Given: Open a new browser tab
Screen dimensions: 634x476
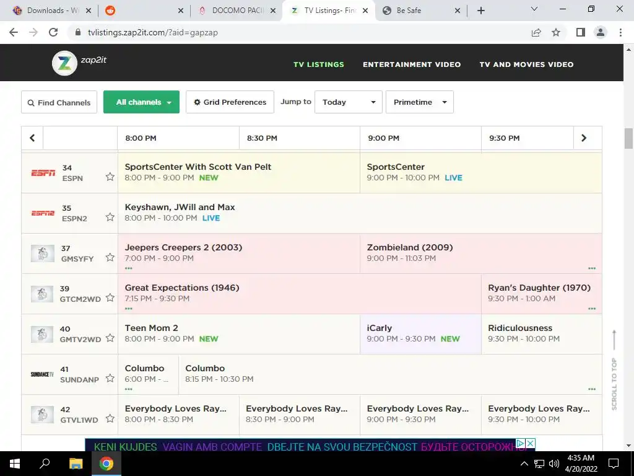Looking at the screenshot, I should 480,11.
